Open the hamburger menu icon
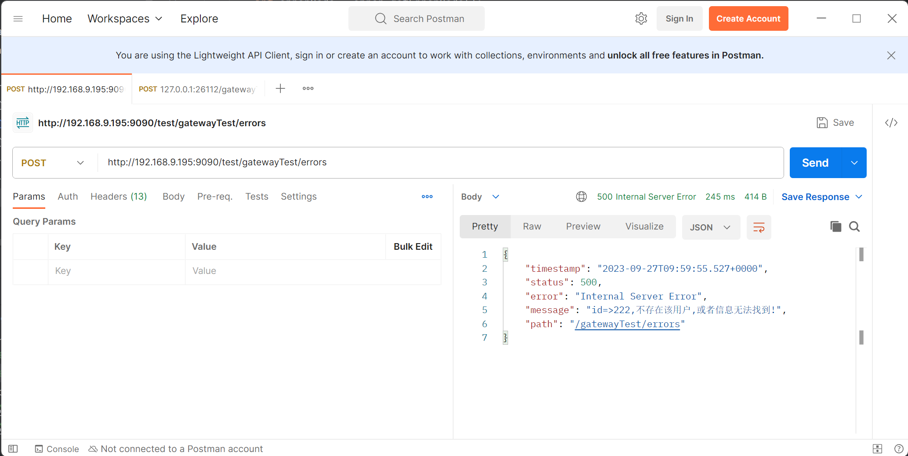The height and width of the screenshot is (456, 908). [18, 18]
